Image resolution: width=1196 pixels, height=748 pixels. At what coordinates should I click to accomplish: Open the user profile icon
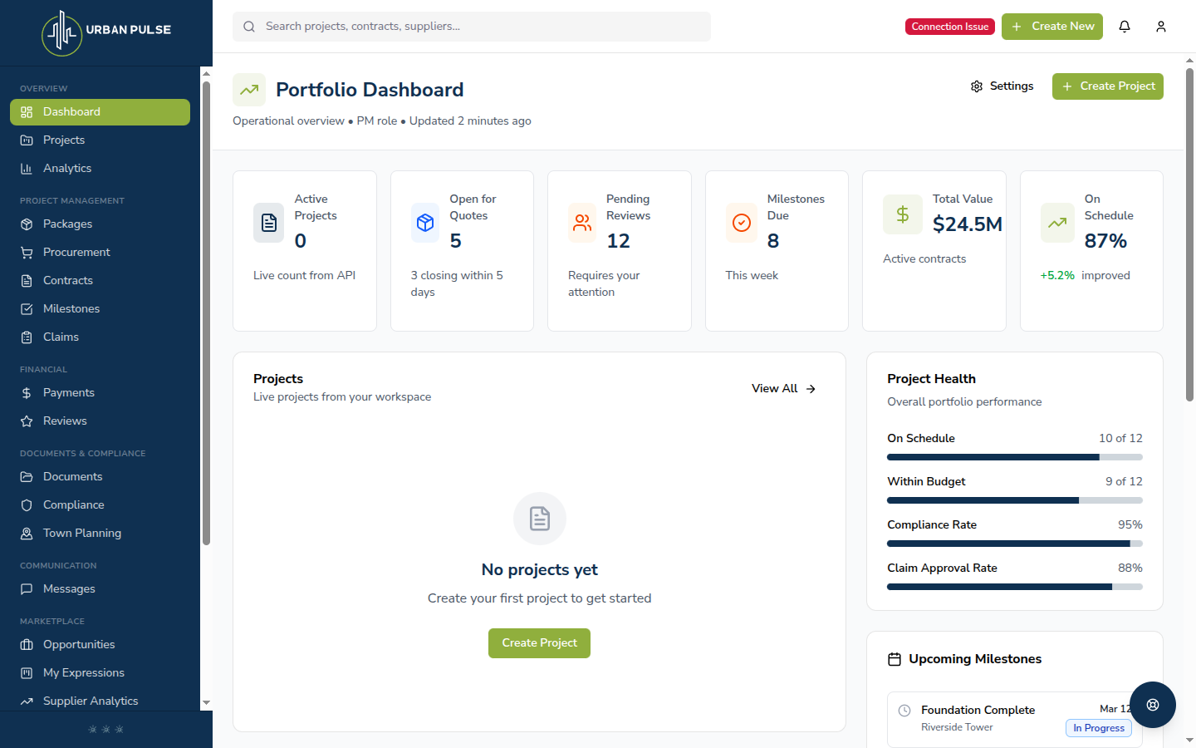1161,27
